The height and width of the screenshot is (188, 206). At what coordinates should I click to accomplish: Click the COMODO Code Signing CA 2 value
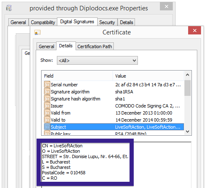point(147,106)
